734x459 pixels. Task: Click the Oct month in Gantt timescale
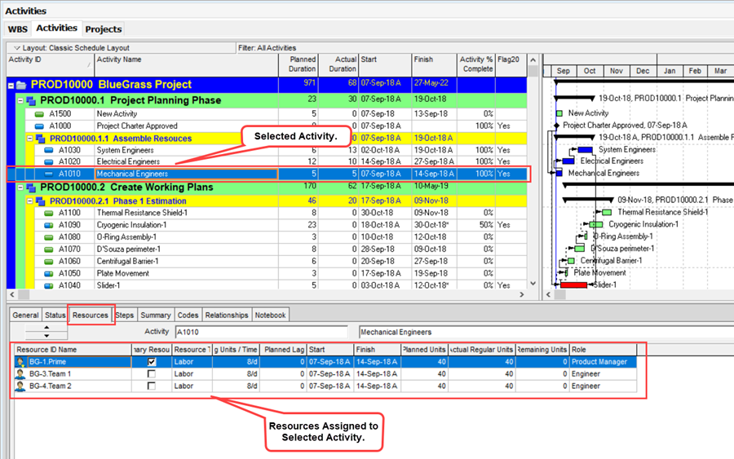coord(590,71)
